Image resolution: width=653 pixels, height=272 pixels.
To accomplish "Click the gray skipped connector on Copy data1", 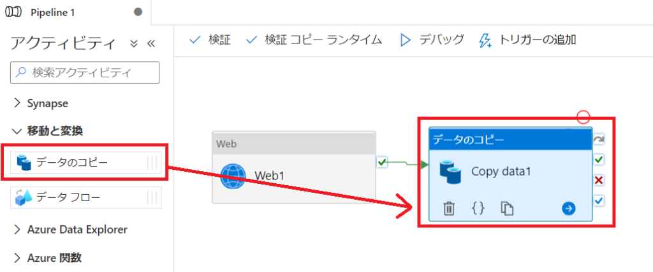I will coord(599,139).
